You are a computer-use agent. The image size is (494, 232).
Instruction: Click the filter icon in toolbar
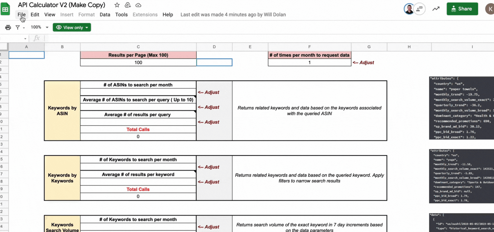click(x=17, y=27)
